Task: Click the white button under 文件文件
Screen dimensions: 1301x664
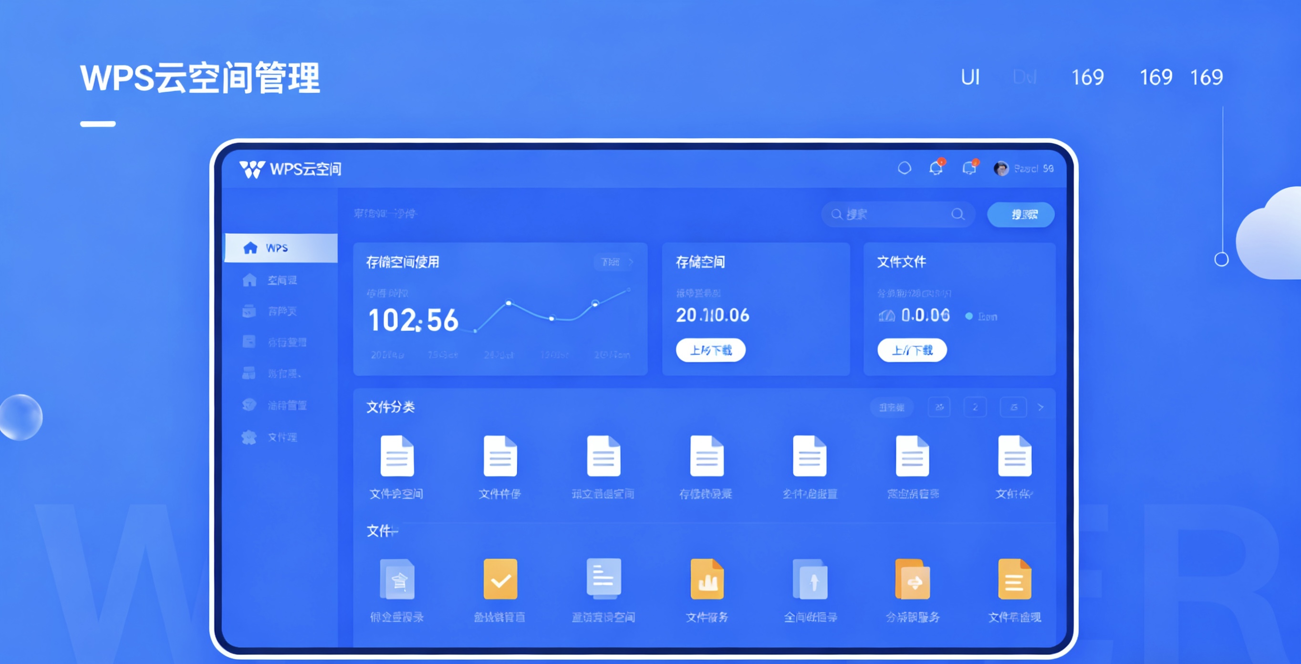Action: (x=912, y=350)
